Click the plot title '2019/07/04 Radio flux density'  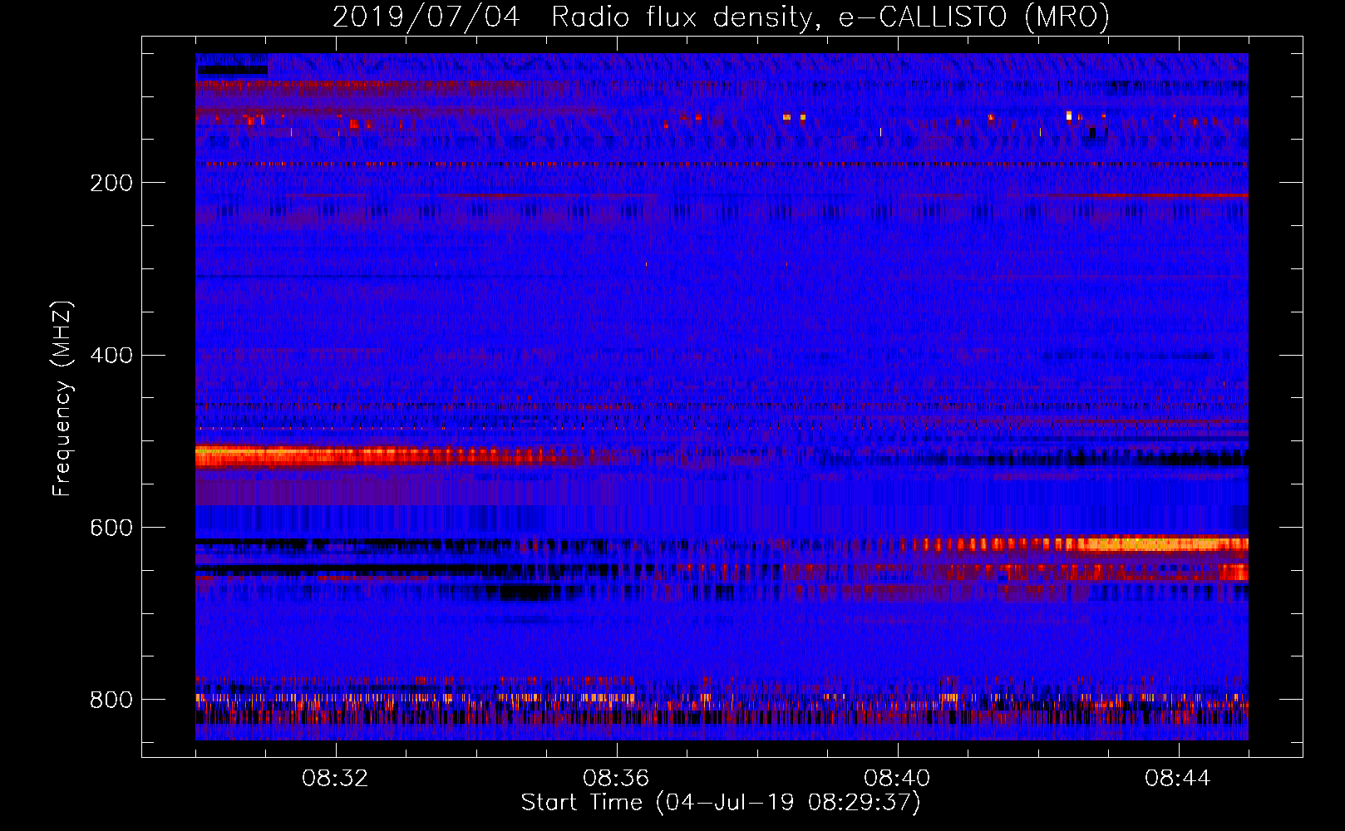[x=722, y=17]
